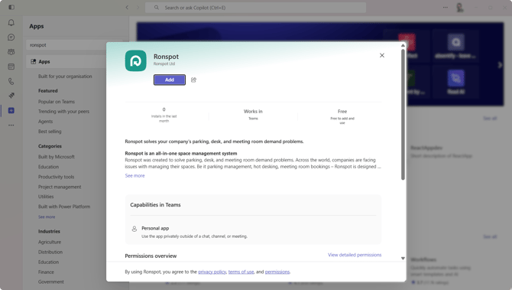
Task: Open the Teams icon in sidebar
Action: click(x=11, y=52)
